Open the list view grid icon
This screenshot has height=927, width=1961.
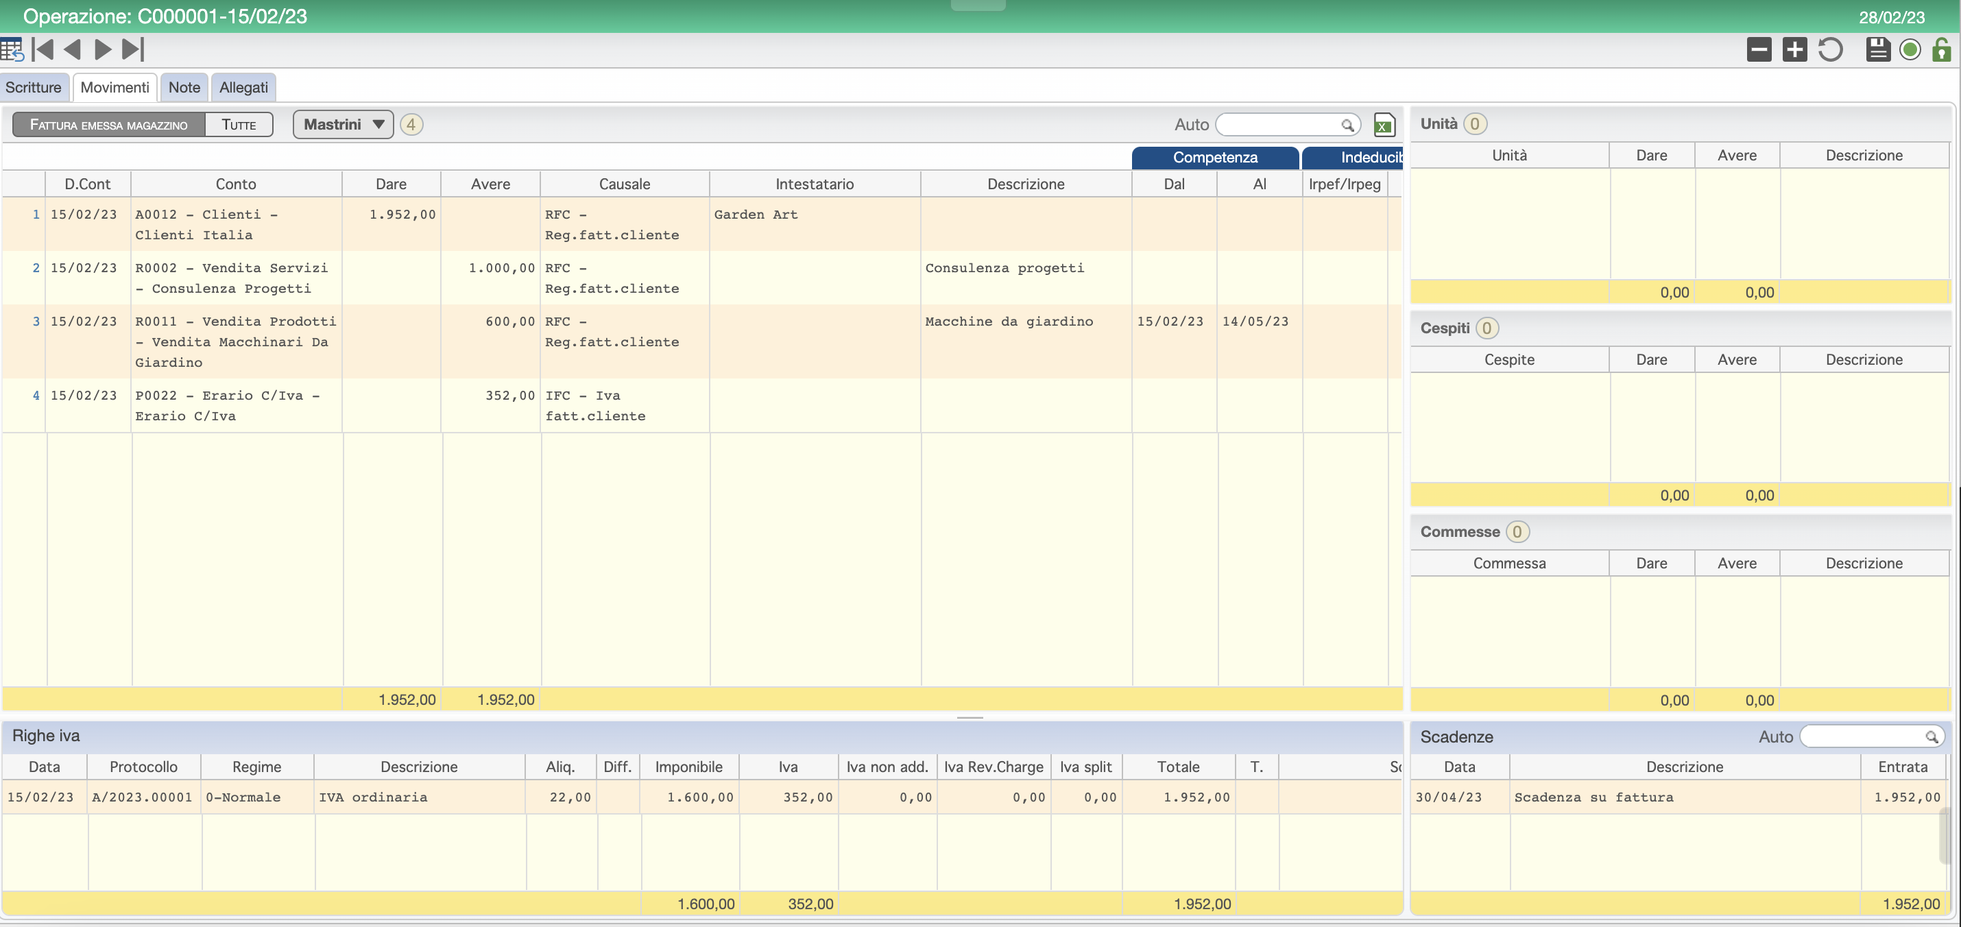[12, 50]
